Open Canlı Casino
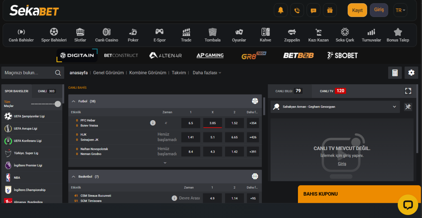Image resolution: width=422 pixels, height=218 pixels. click(x=107, y=35)
